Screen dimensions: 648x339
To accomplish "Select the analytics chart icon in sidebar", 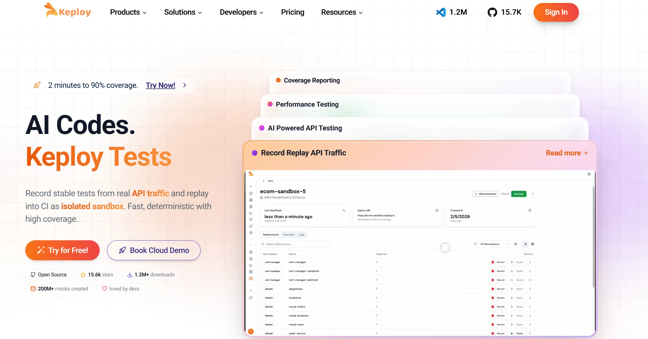I will [x=251, y=212].
